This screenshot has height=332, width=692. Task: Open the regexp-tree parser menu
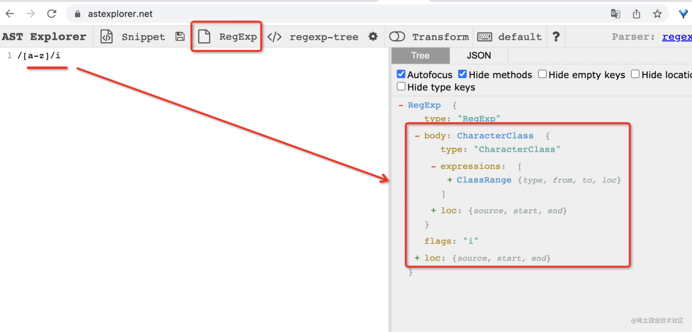coord(324,37)
